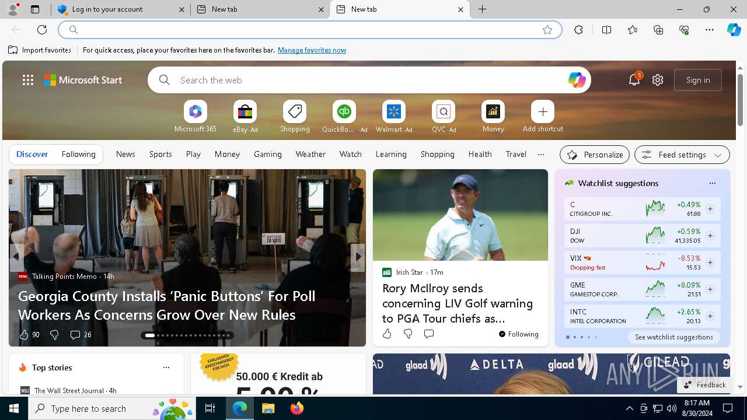
Task: Click See watchlist suggestions
Action: click(674, 337)
